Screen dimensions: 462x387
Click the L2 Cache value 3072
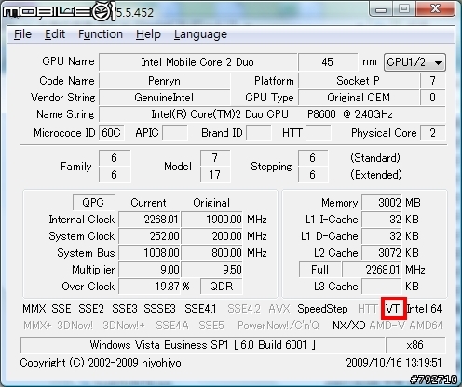click(x=382, y=253)
